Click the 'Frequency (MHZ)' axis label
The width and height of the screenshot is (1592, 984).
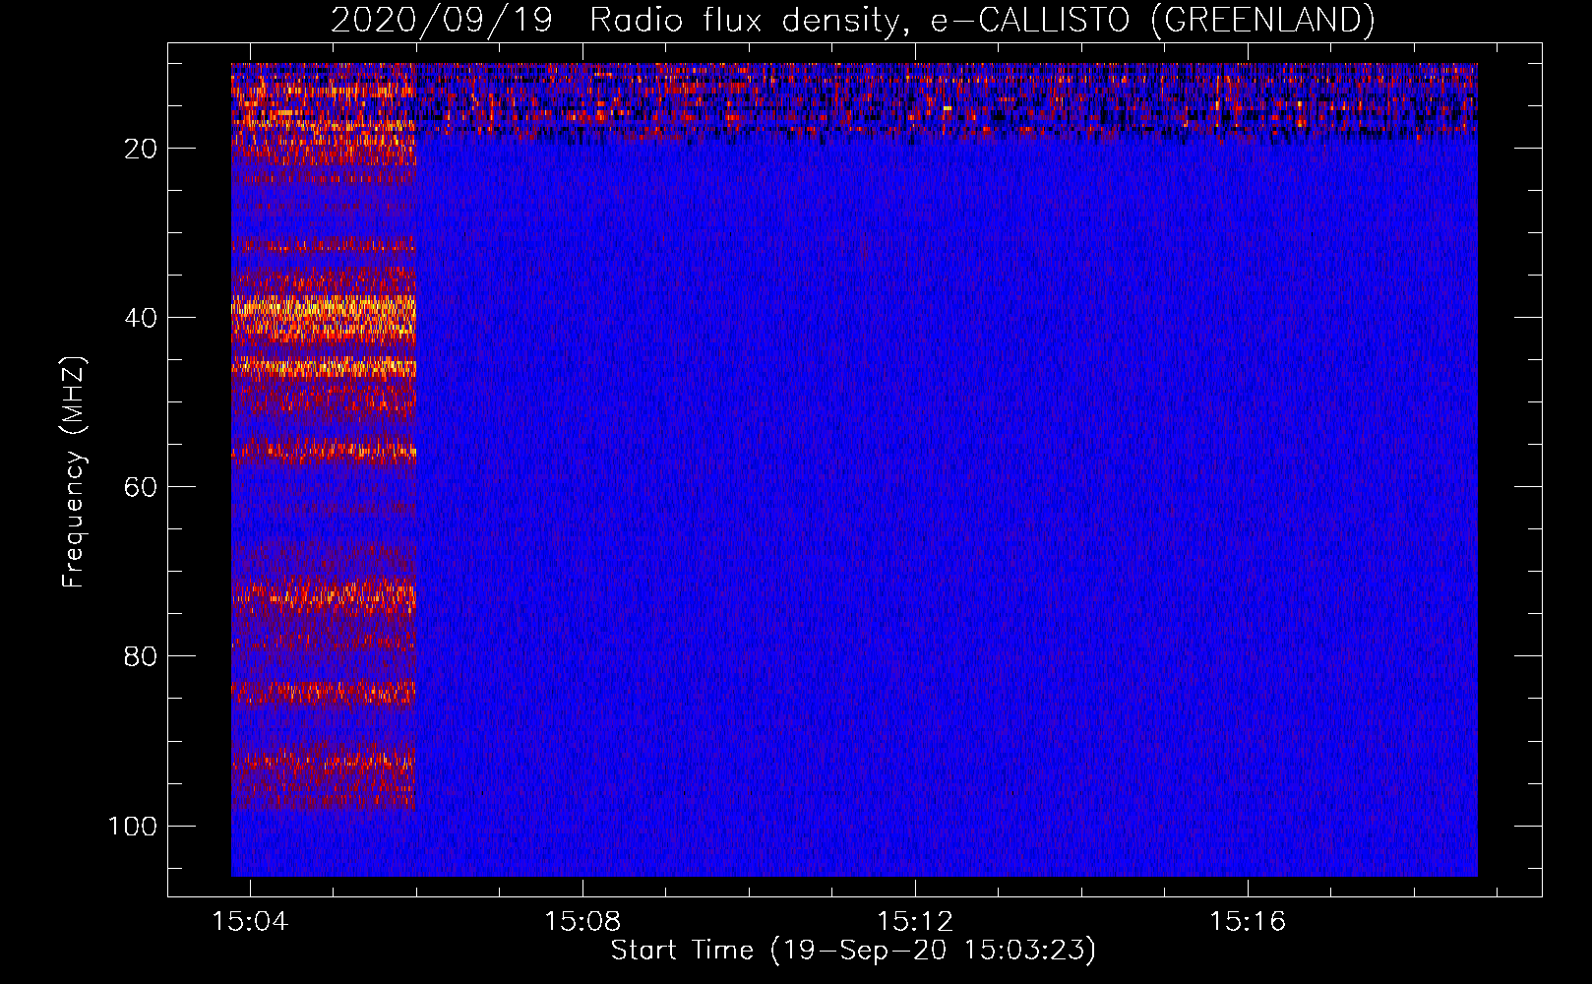click(74, 471)
